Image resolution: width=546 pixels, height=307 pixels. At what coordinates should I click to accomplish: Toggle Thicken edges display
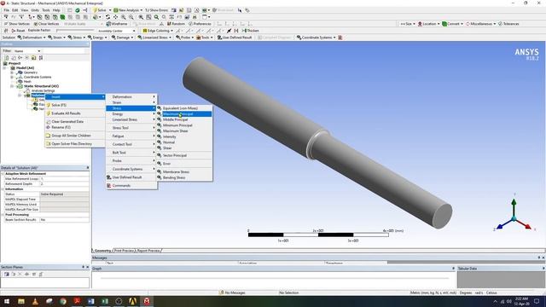(x=250, y=31)
